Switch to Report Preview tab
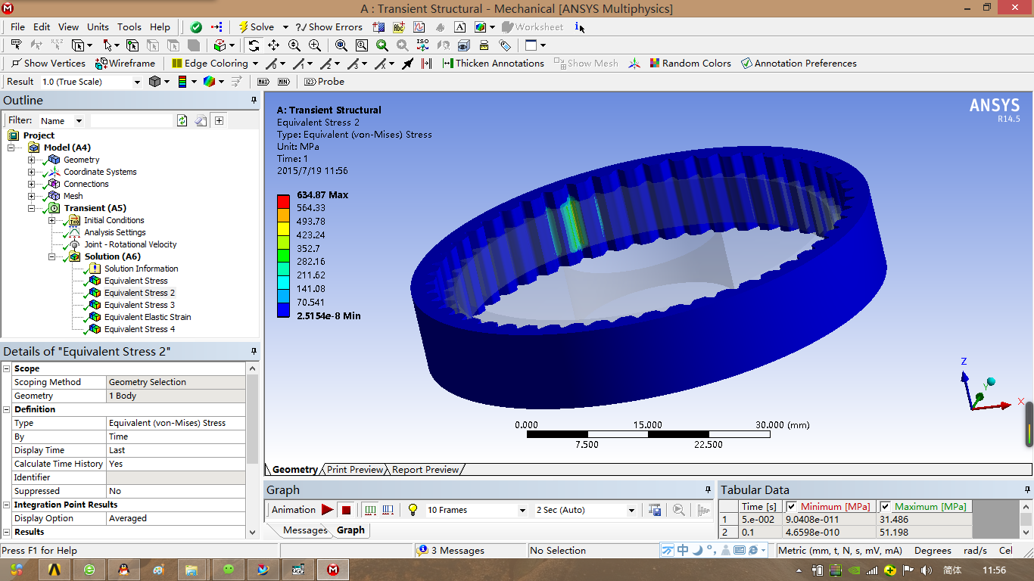The image size is (1034, 581). tap(425, 470)
